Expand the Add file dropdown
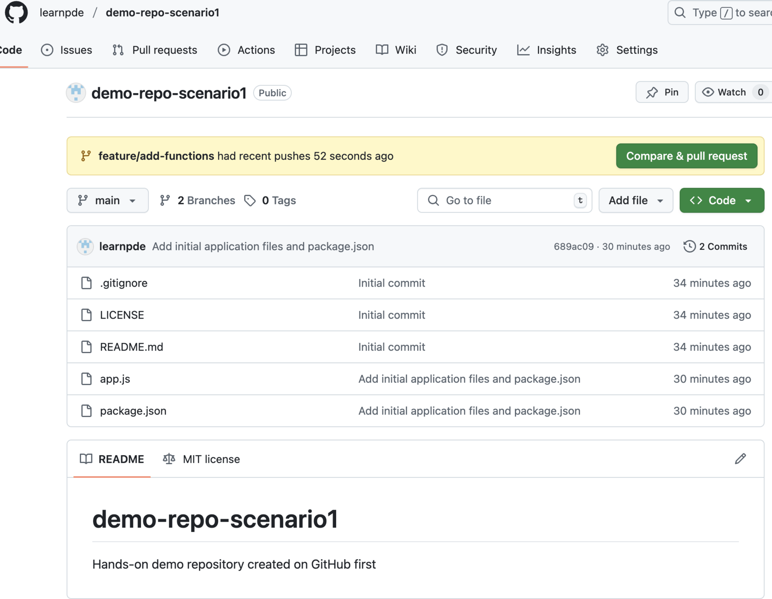Screen dimensions: 772x599 (636, 200)
